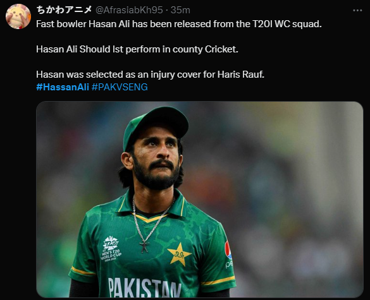Click the Pepsi logo on the sleeve

tap(228, 255)
